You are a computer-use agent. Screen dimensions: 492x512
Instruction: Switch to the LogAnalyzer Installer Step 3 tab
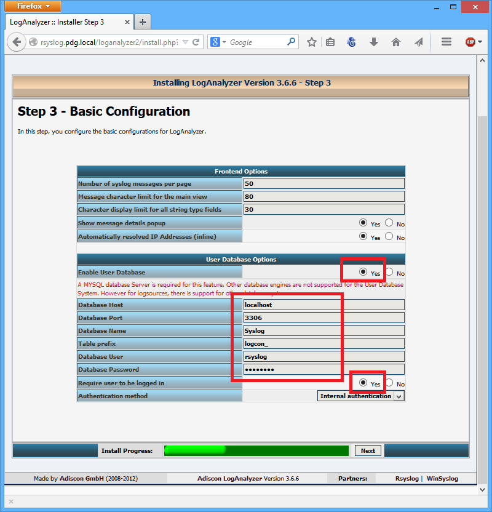click(x=68, y=22)
